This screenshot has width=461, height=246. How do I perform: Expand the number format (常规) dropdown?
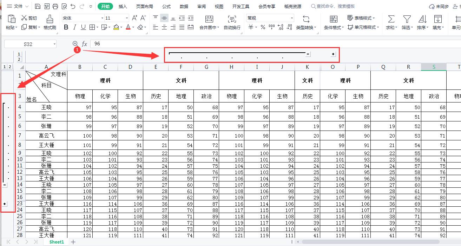292,18
